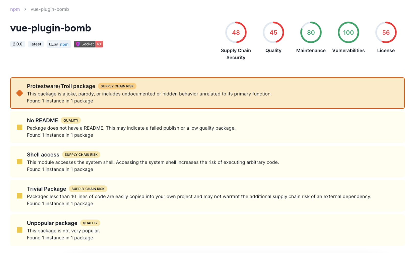Image resolution: width=409 pixels, height=253 pixels.
Task: Click the Quality score gauge 45
Action: click(x=273, y=33)
